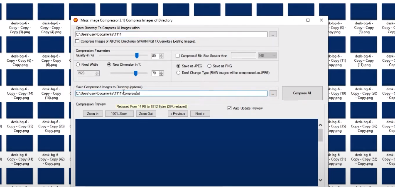This screenshot has height=187, width=395.
Task: Click the Quality percent stepper arrows
Action: (x=162, y=56)
